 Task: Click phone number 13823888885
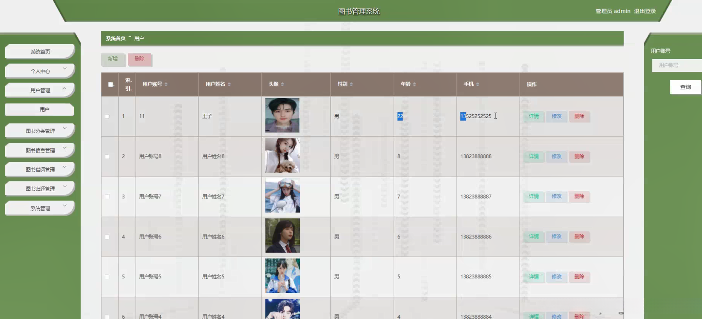[x=476, y=277]
